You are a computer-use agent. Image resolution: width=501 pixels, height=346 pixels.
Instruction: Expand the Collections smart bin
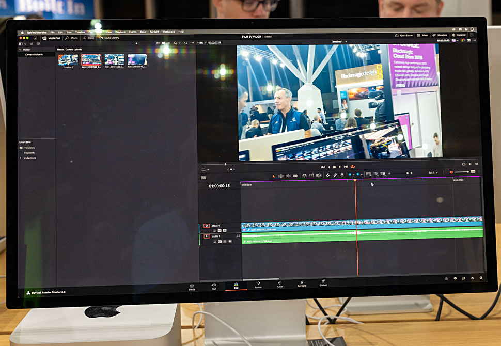click(21, 158)
